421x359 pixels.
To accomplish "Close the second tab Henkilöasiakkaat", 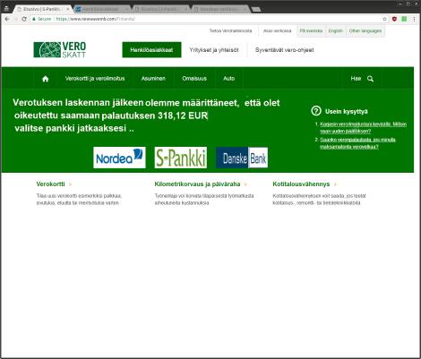I will (126, 9).
